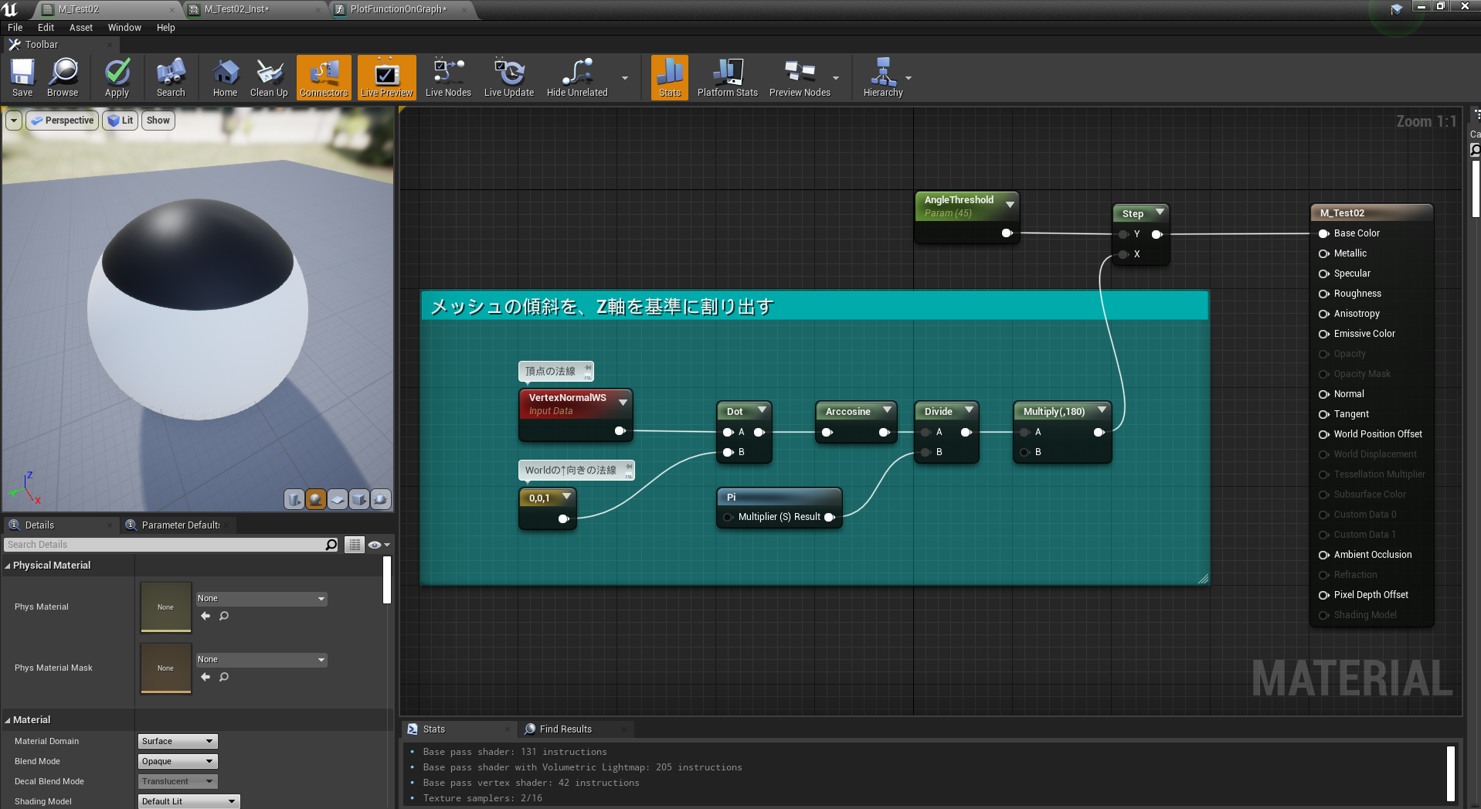This screenshot has height=809, width=1481.
Task: Click the Perspective viewport button
Action: click(63, 121)
